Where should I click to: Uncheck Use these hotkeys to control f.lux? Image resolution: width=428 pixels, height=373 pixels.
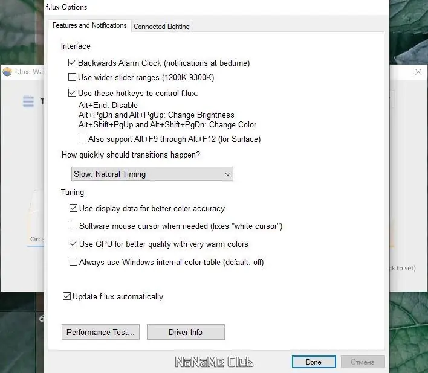72,93
